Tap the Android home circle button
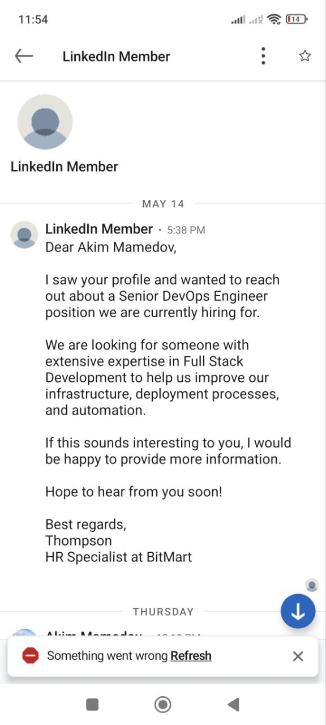The width and height of the screenshot is (326, 725). (163, 704)
